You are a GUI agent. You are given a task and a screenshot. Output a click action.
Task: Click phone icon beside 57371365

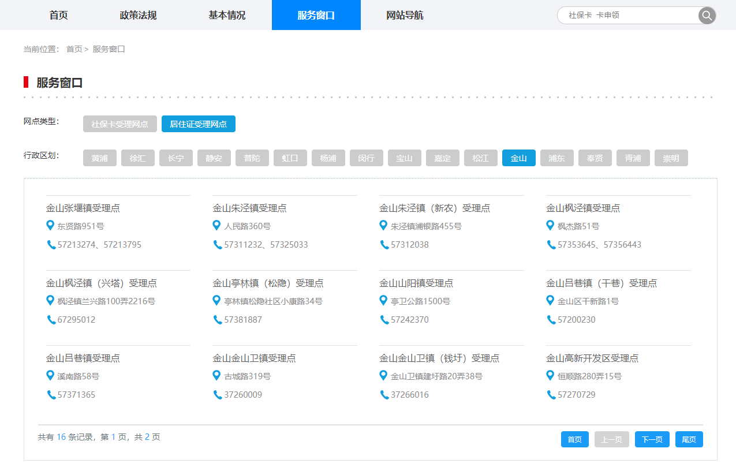coord(51,395)
